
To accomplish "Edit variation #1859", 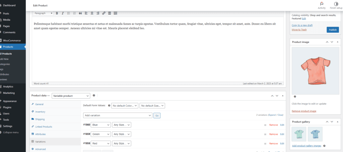I will (282, 134).
